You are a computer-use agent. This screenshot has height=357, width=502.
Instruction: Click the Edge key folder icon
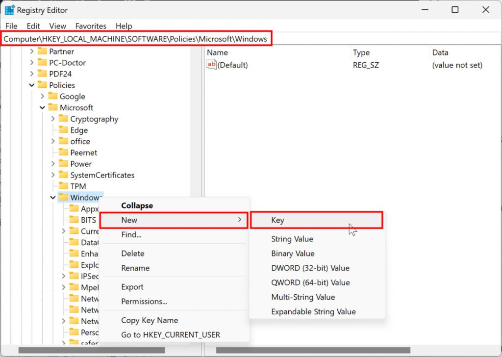click(x=63, y=130)
